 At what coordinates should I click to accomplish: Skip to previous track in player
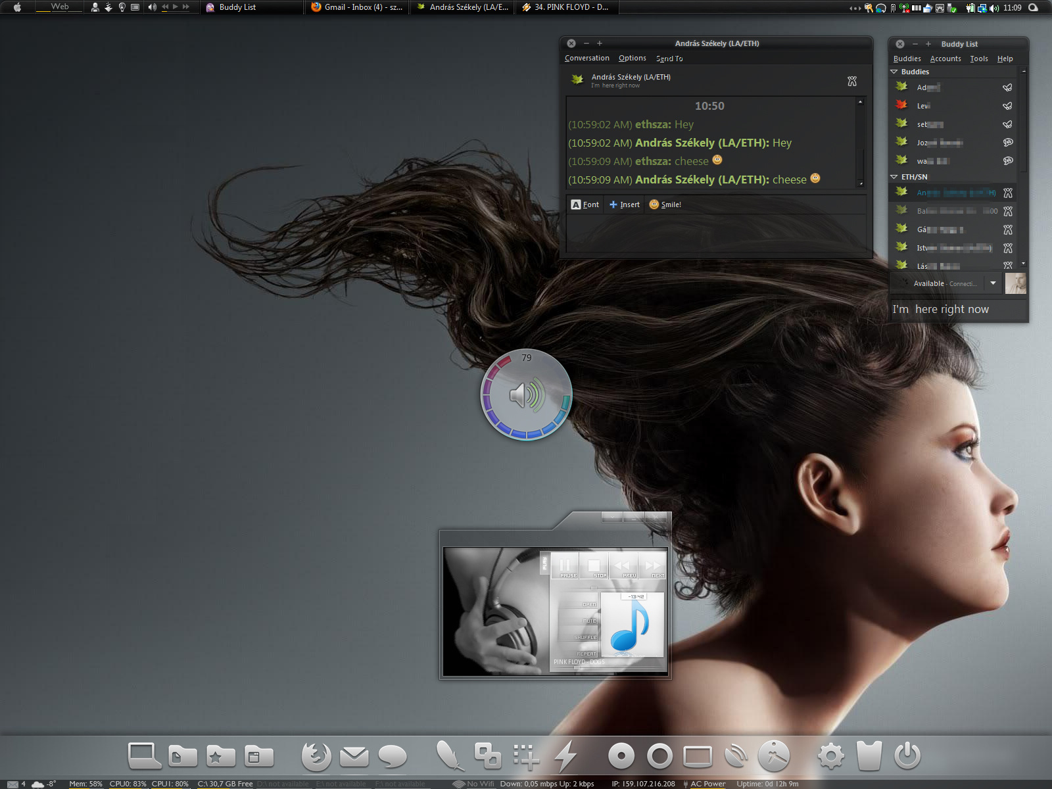(623, 565)
